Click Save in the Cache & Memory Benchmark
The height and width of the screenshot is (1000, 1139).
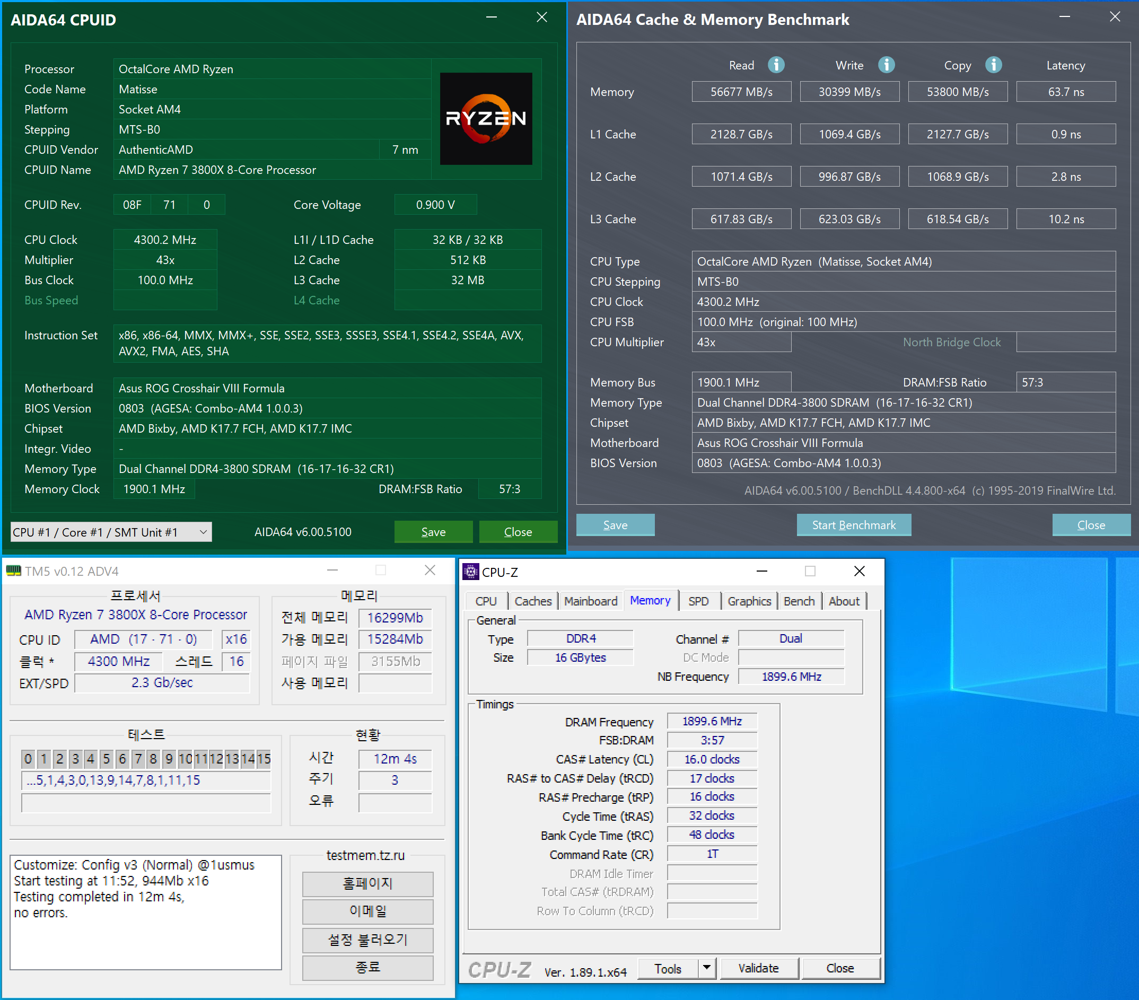tap(615, 525)
